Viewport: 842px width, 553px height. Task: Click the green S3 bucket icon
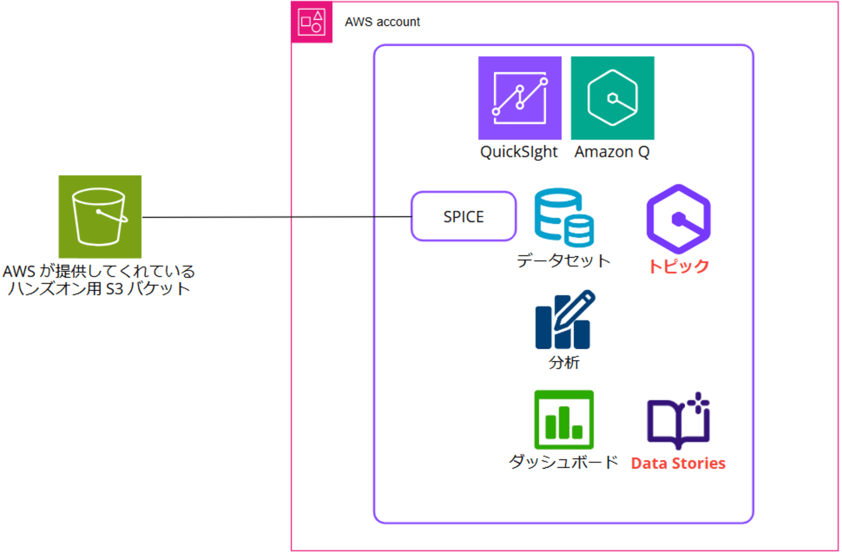[x=100, y=216]
